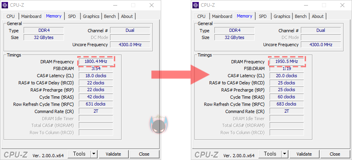Click tRCD value 22 clocks in left window
The height and width of the screenshot is (160, 352).
pyautogui.click(x=96, y=83)
